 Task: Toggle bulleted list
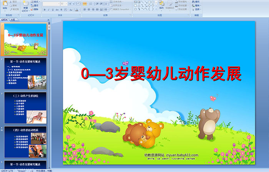pos(85,4)
